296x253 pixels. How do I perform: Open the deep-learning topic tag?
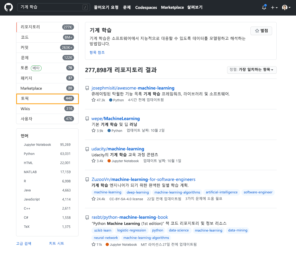[138, 192]
